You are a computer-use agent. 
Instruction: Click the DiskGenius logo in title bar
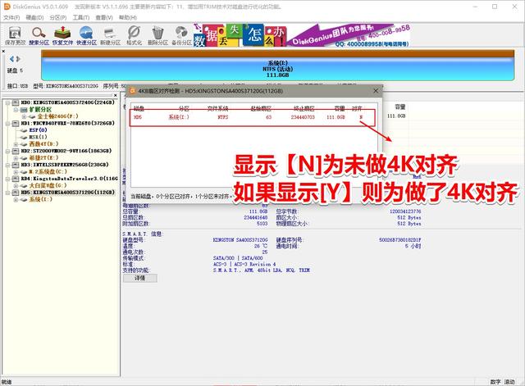coord(7,6)
